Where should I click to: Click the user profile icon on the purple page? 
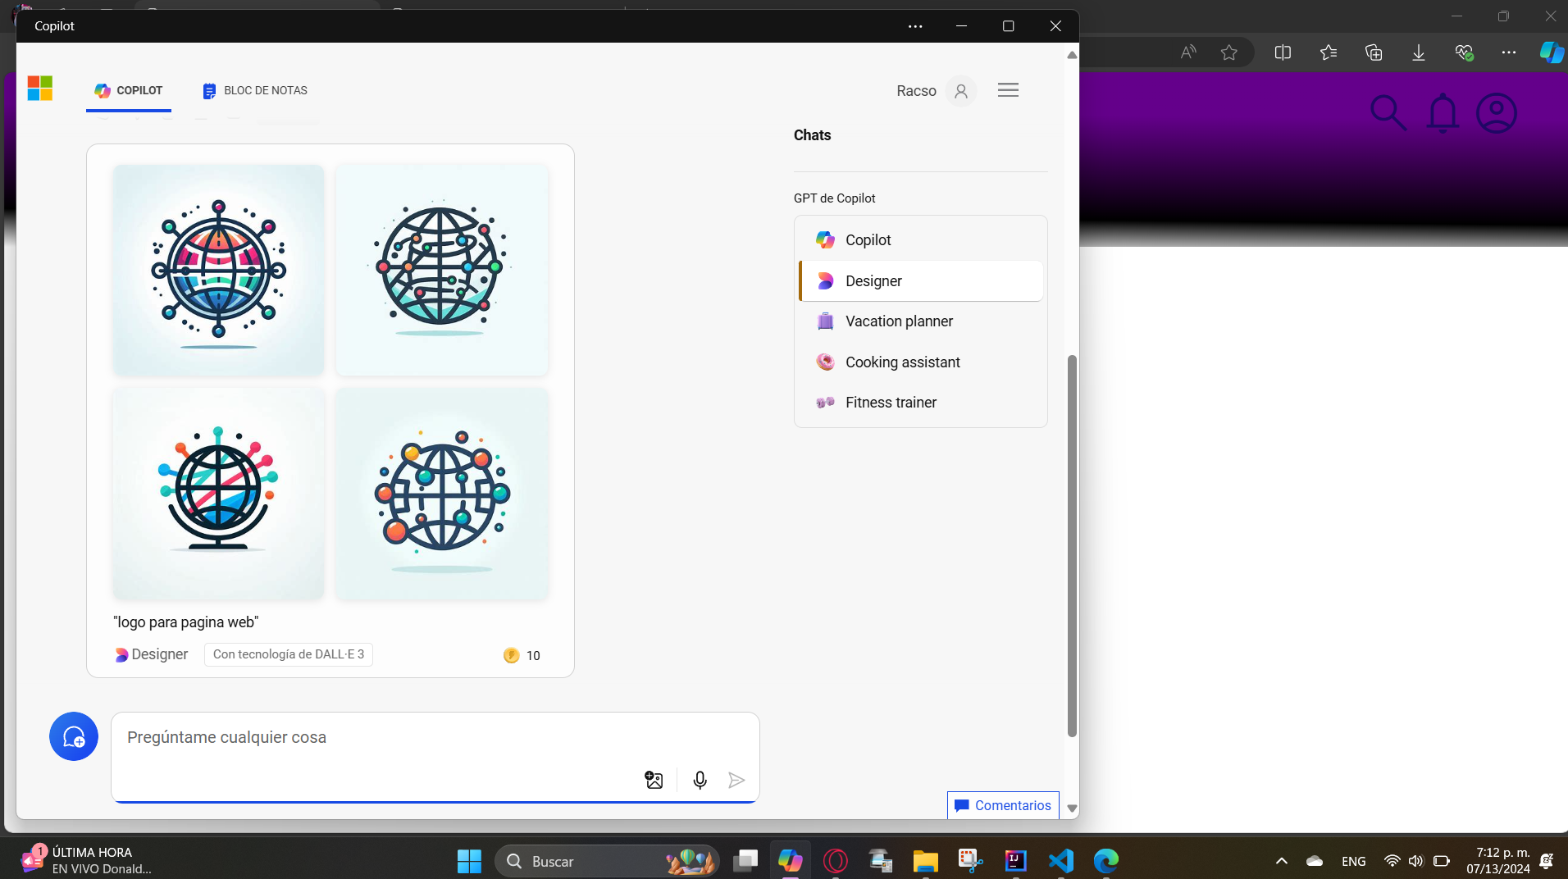[1497, 113]
